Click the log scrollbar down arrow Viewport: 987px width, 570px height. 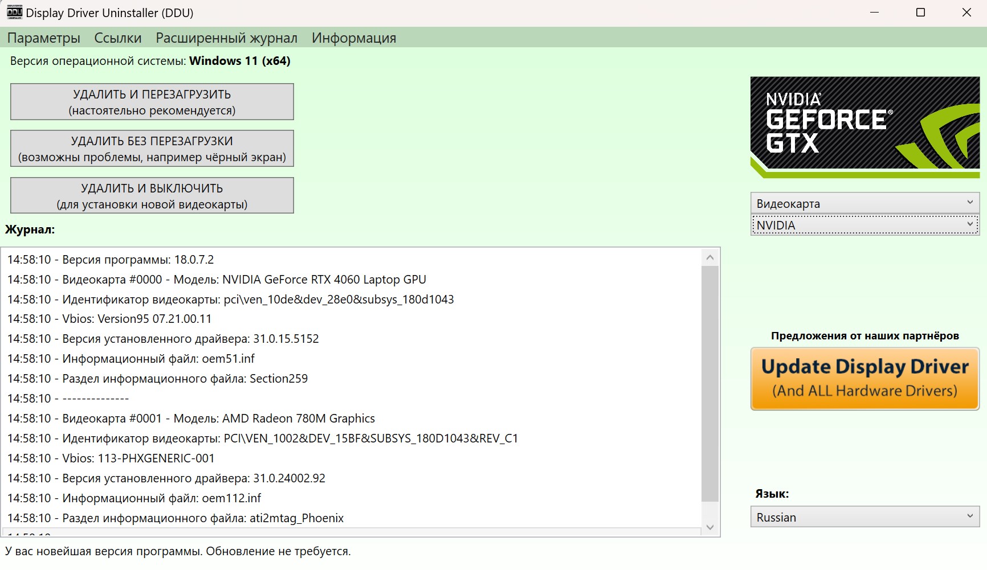pos(710,527)
